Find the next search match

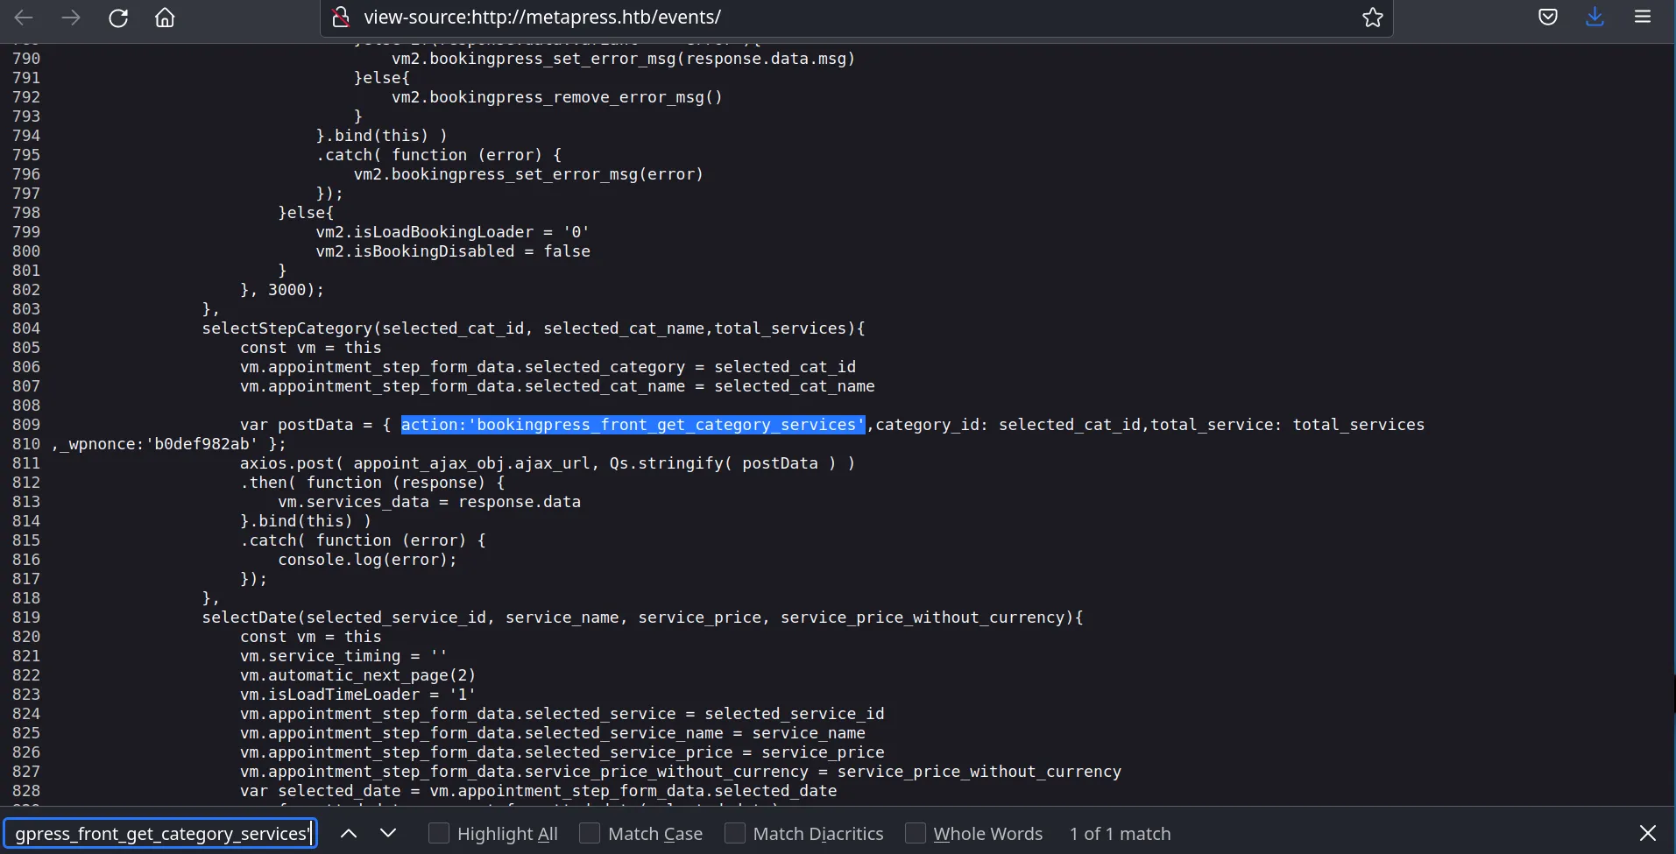pyautogui.click(x=389, y=833)
